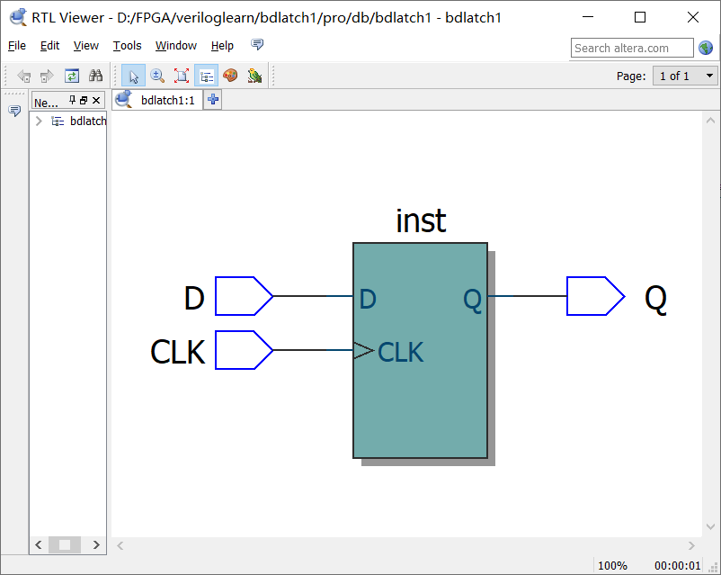Activate the selection pointer tool
This screenshot has width=721, height=575.
133,76
